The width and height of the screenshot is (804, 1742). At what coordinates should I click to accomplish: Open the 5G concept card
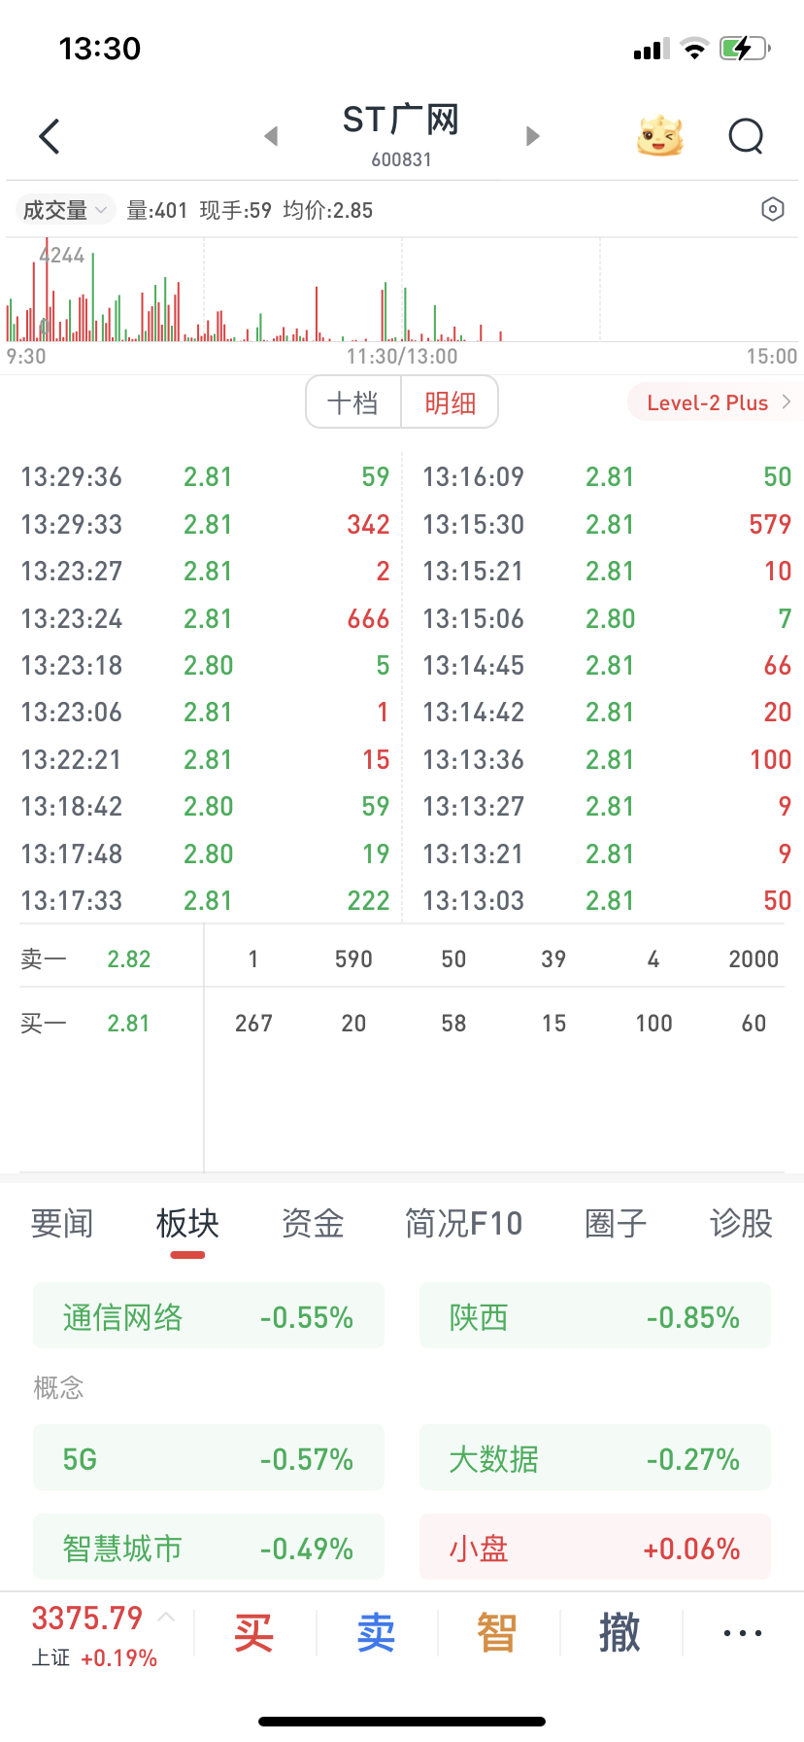tap(209, 1458)
